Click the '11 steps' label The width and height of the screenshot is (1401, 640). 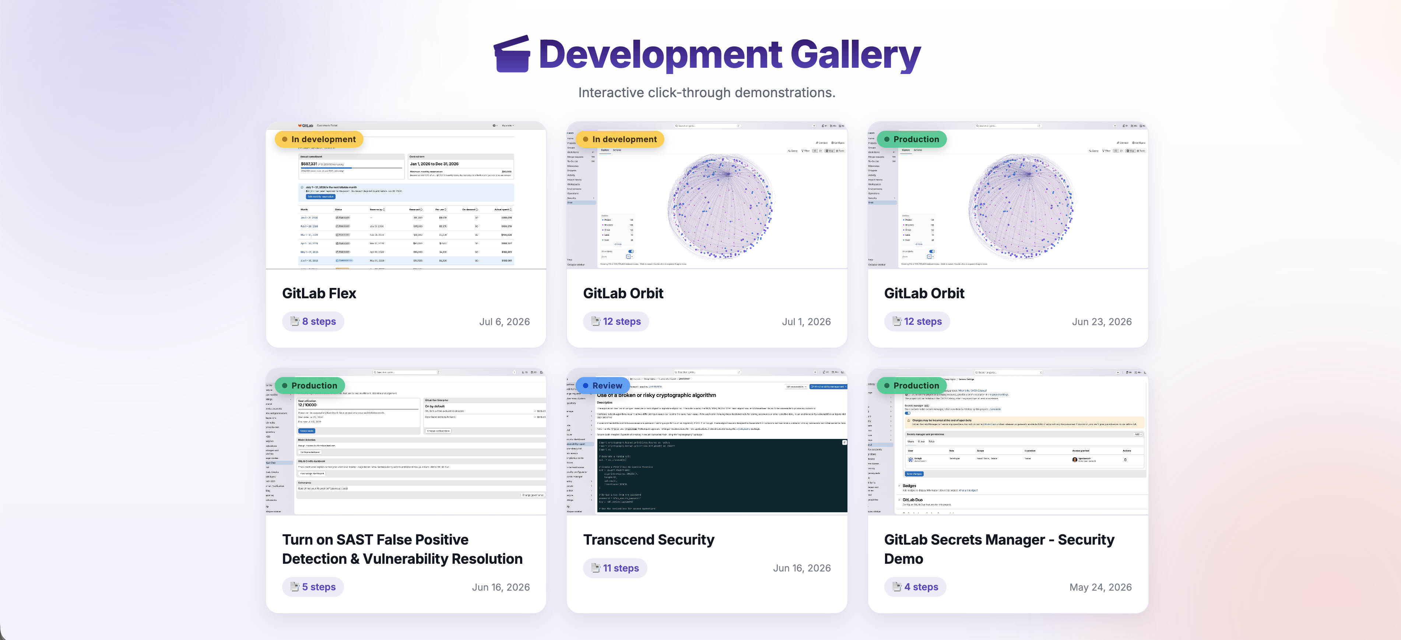coord(621,568)
